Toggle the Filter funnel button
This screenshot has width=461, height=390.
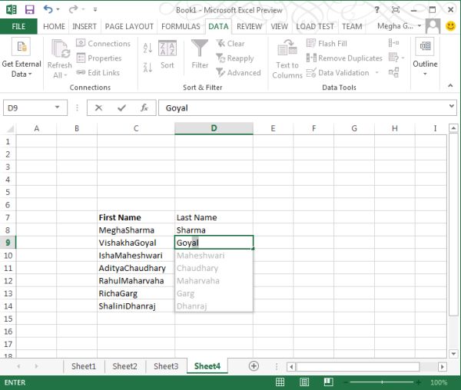click(200, 55)
